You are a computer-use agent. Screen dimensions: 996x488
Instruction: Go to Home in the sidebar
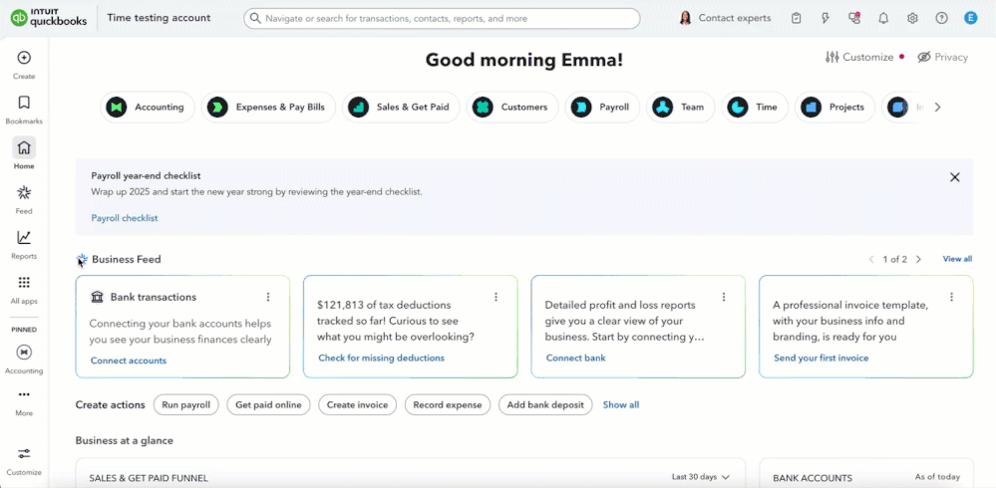pyautogui.click(x=24, y=147)
